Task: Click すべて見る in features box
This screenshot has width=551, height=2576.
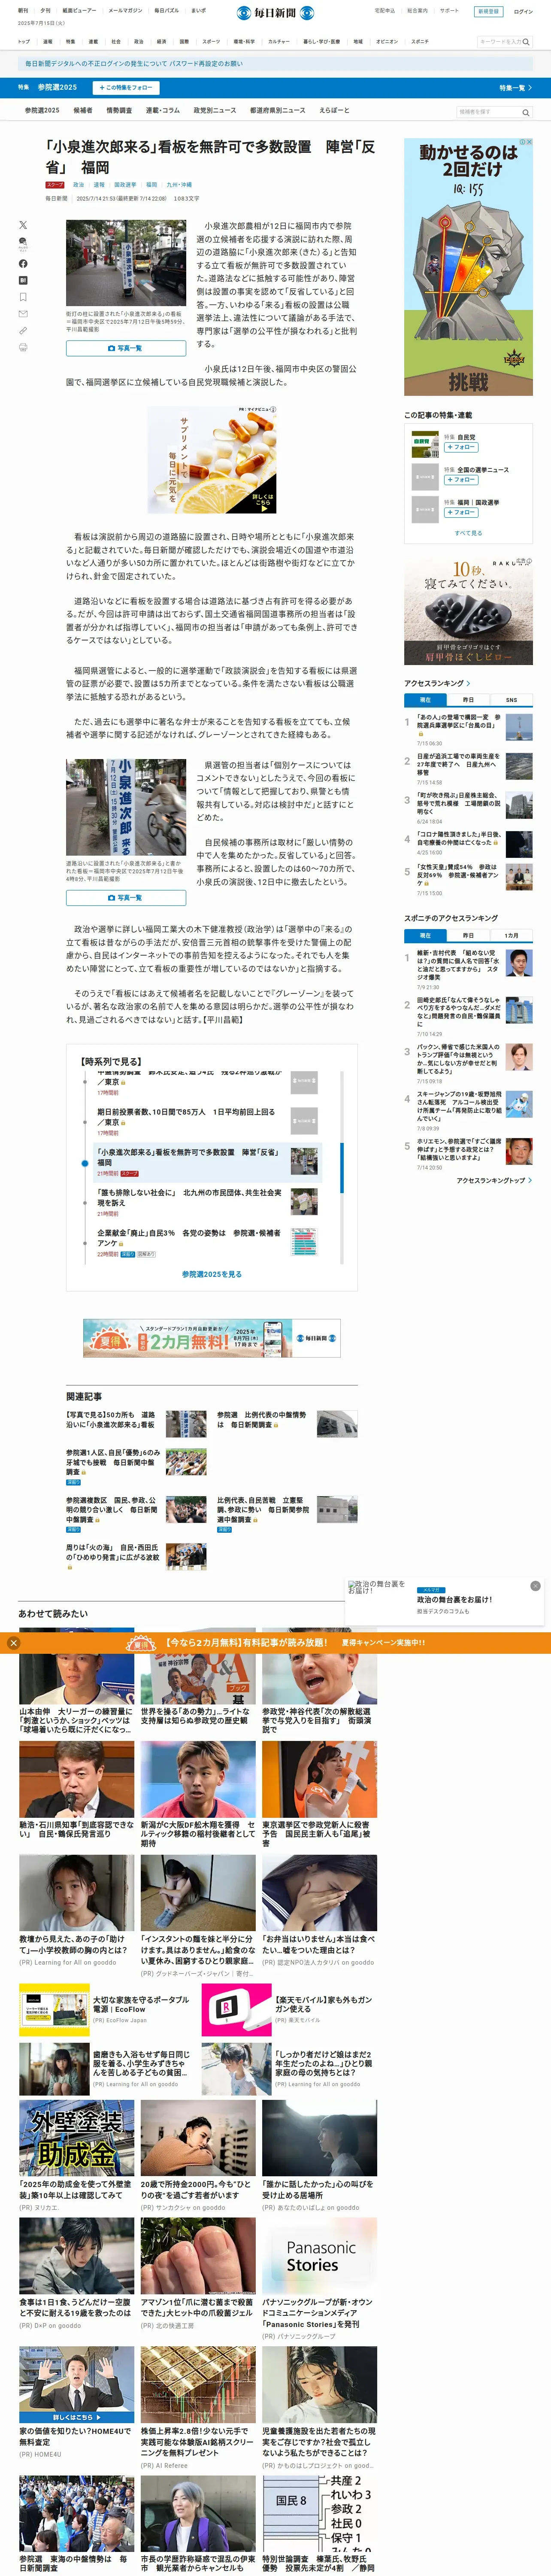Action: pos(468,533)
